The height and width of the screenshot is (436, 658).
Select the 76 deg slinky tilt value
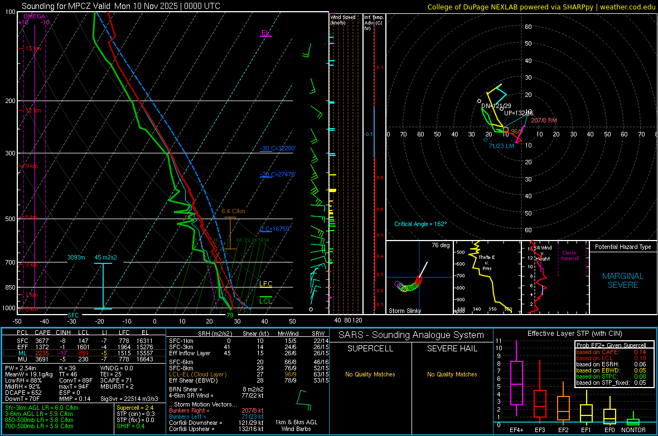441,245
